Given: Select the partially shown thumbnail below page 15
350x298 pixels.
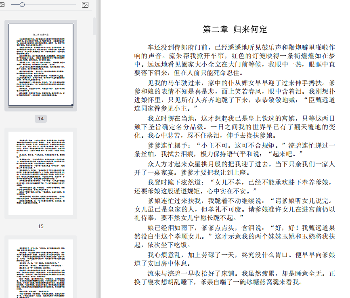Looking at the screenshot, I should (41, 269).
